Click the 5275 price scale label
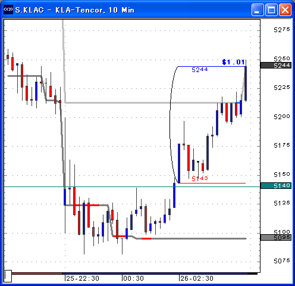 (281, 30)
